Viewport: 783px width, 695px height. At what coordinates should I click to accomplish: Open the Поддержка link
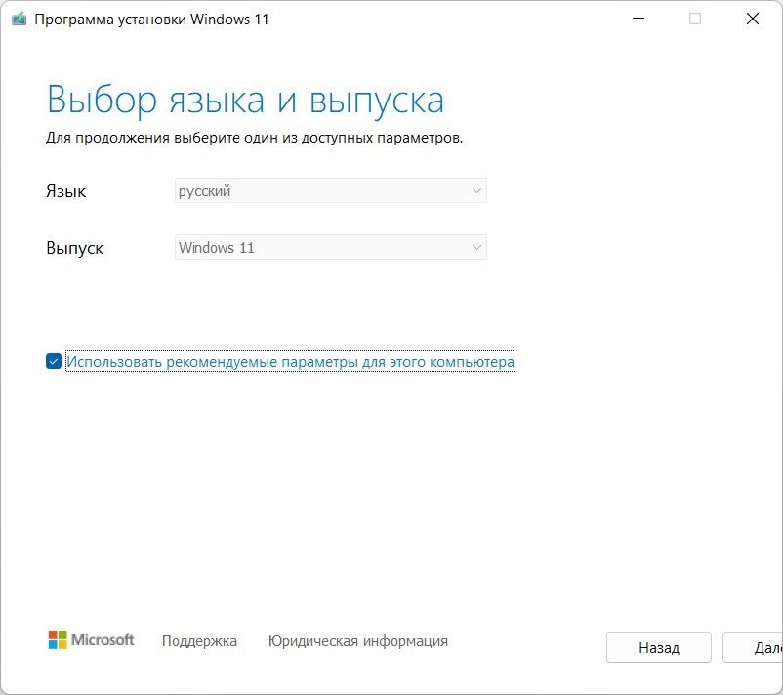click(x=199, y=641)
